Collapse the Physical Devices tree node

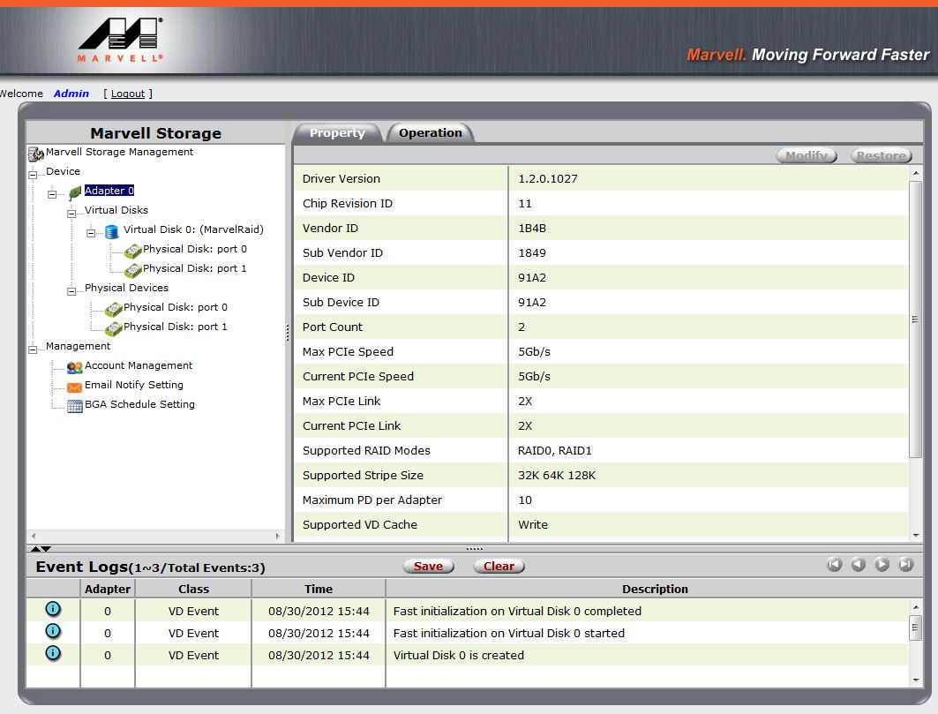[71, 291]
